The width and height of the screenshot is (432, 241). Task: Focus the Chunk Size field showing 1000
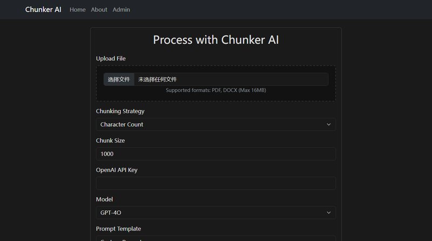pyautogui.click(x=215, y=154)
